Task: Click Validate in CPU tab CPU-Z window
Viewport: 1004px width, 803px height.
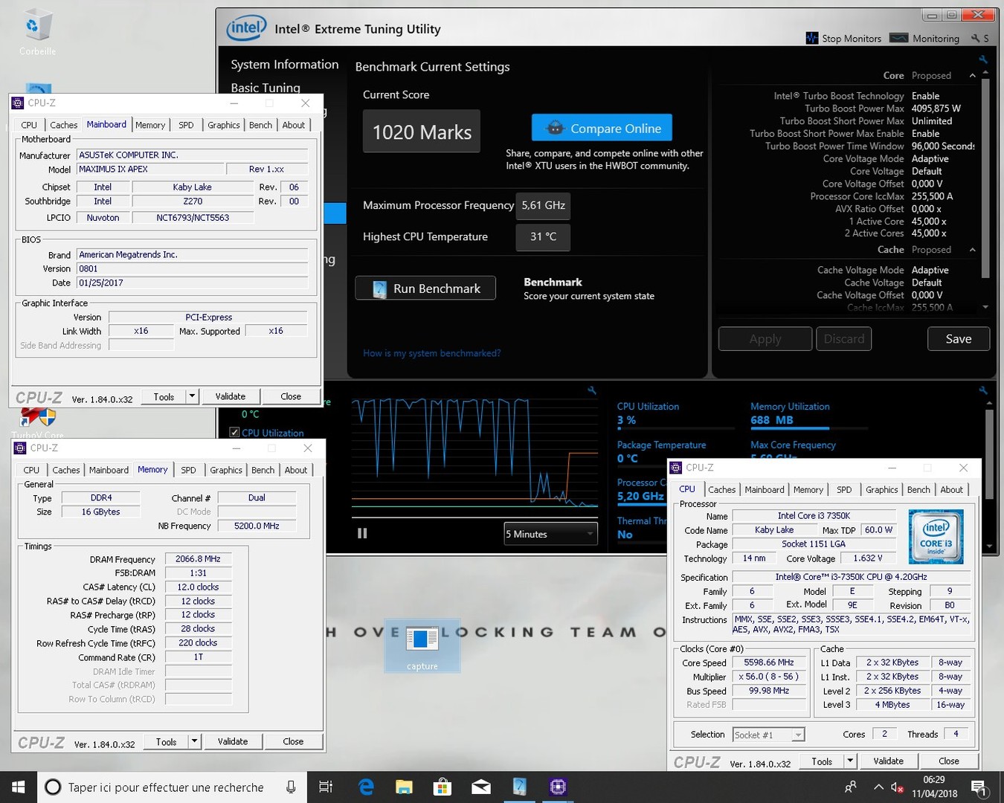Action: tap(889, 761)
